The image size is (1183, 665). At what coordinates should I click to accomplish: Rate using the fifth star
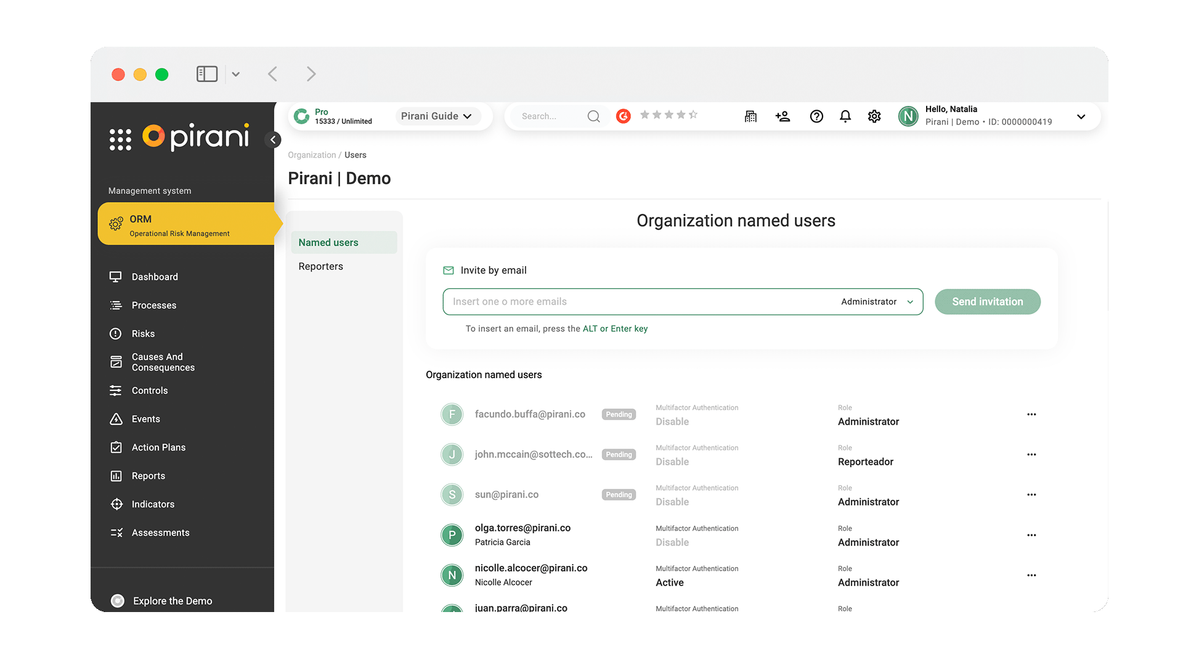[693, 115]
